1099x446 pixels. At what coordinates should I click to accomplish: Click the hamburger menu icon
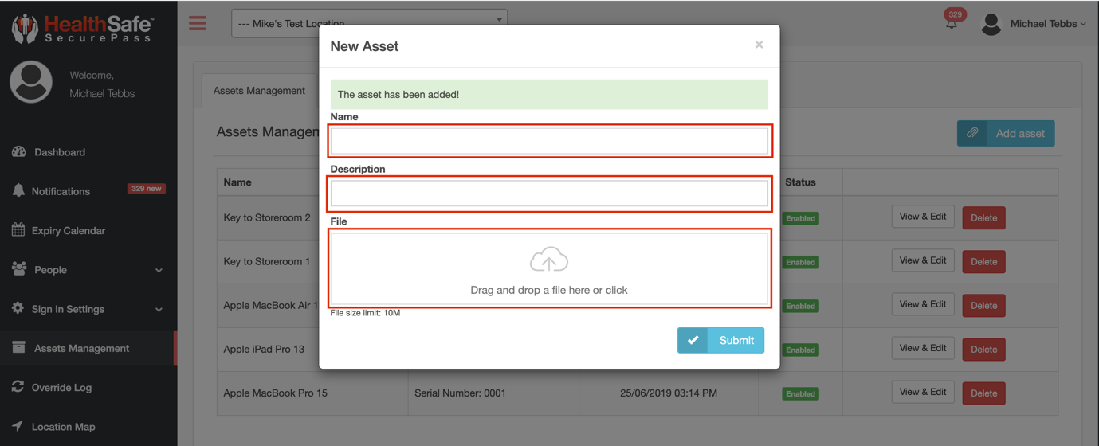(x=198, y=23)
